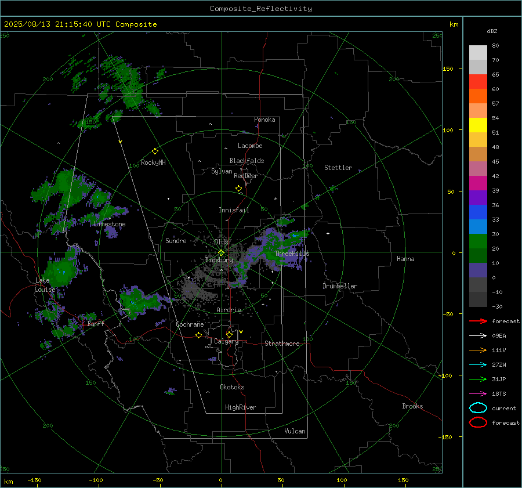Image resolution: width=522 pixels, height=488 pixels.
Task: Click the Lake Louise location label
Action: (45, 285)
